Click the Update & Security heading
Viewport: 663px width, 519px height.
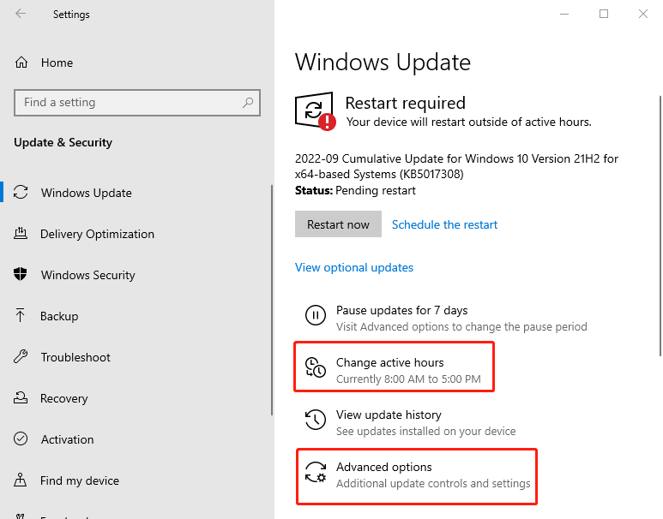coord(63,142)
